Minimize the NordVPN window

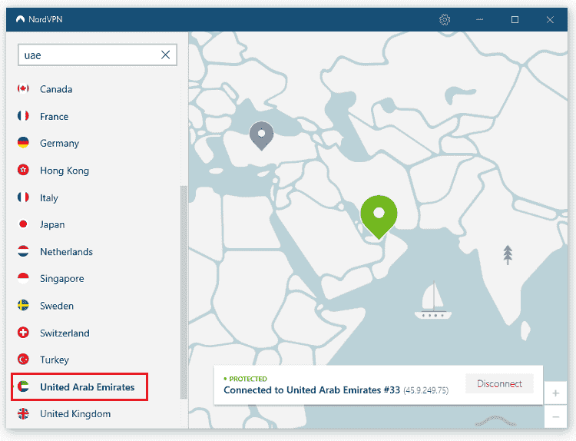coord(479,19)
